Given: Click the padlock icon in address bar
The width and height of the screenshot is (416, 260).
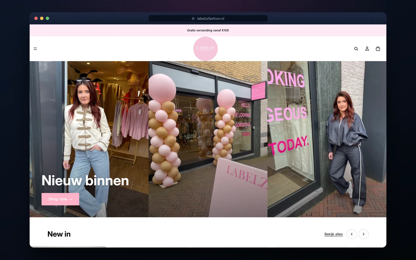Looking at the screenshot, I should [x=193, y=18].
